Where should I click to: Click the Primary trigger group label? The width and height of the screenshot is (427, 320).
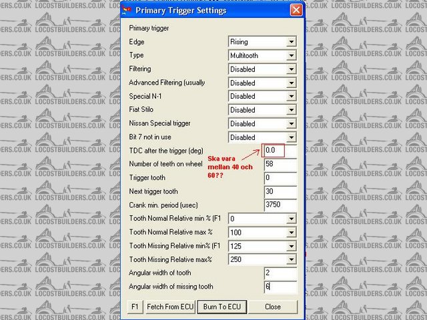click(149, 28)
